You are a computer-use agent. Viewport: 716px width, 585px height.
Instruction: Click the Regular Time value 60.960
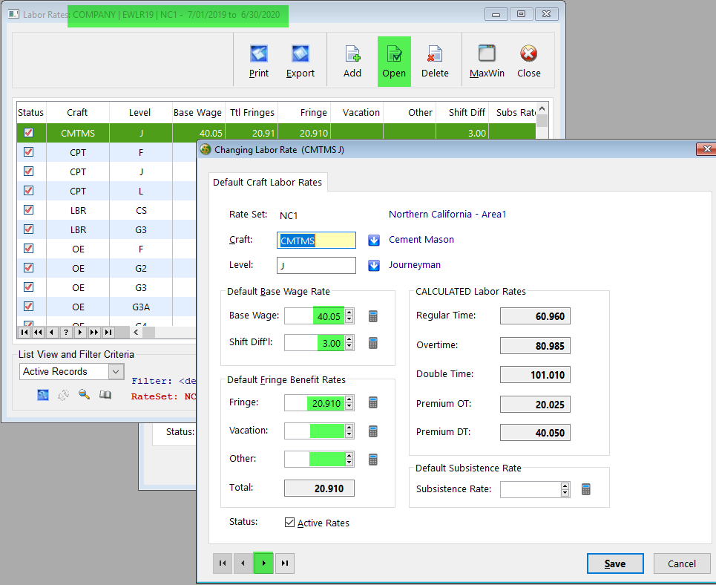(x=535, y=316)
